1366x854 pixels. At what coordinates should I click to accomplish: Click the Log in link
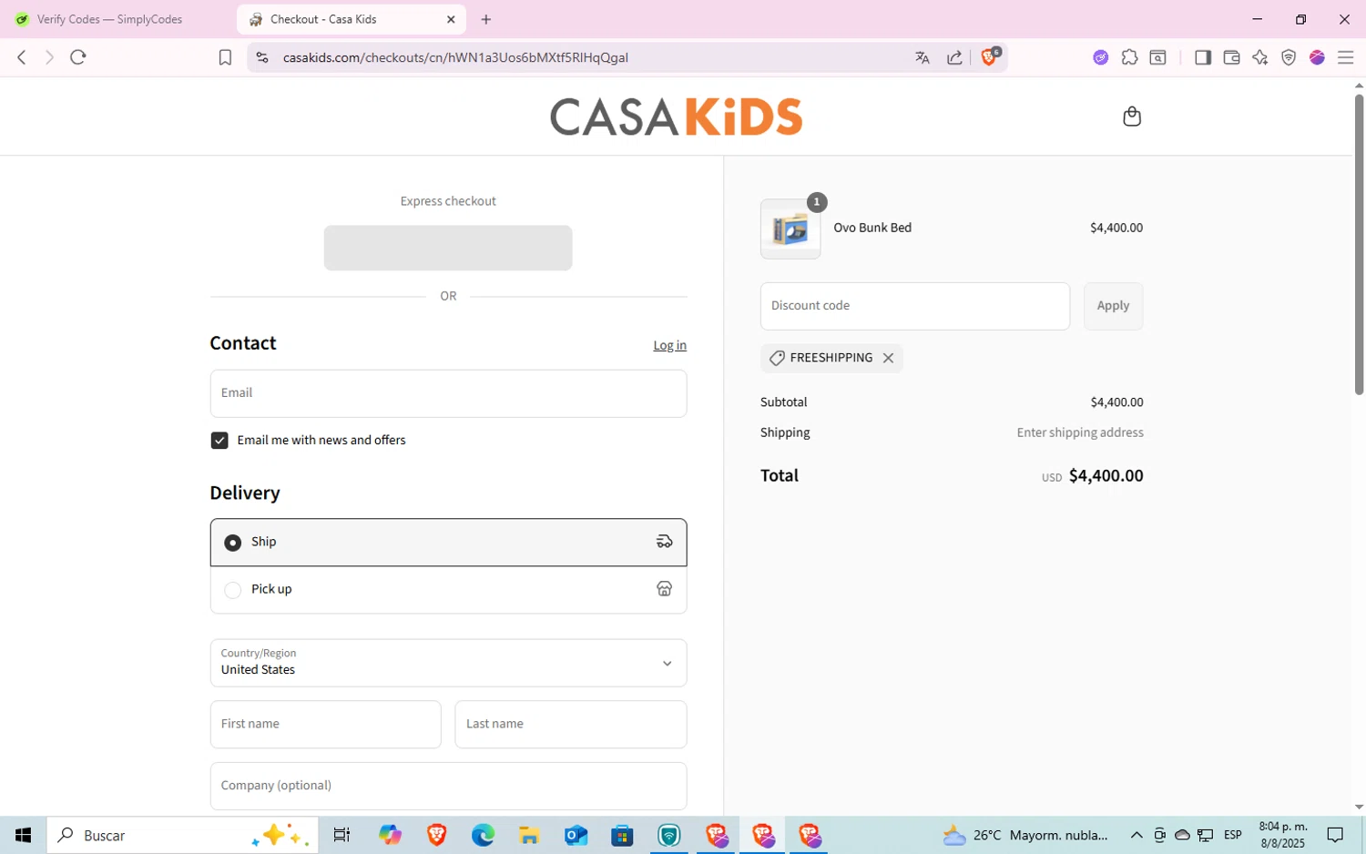669,345
